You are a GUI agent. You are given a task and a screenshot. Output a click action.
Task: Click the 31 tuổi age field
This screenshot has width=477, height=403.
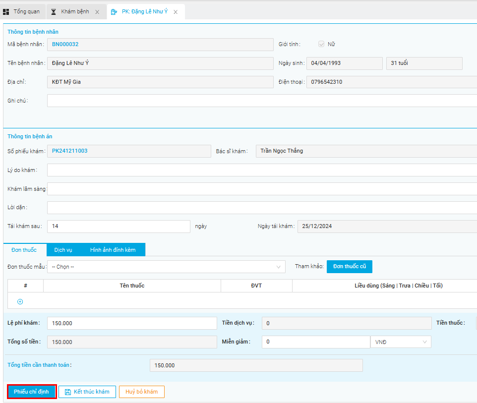(x=424, y=63)
